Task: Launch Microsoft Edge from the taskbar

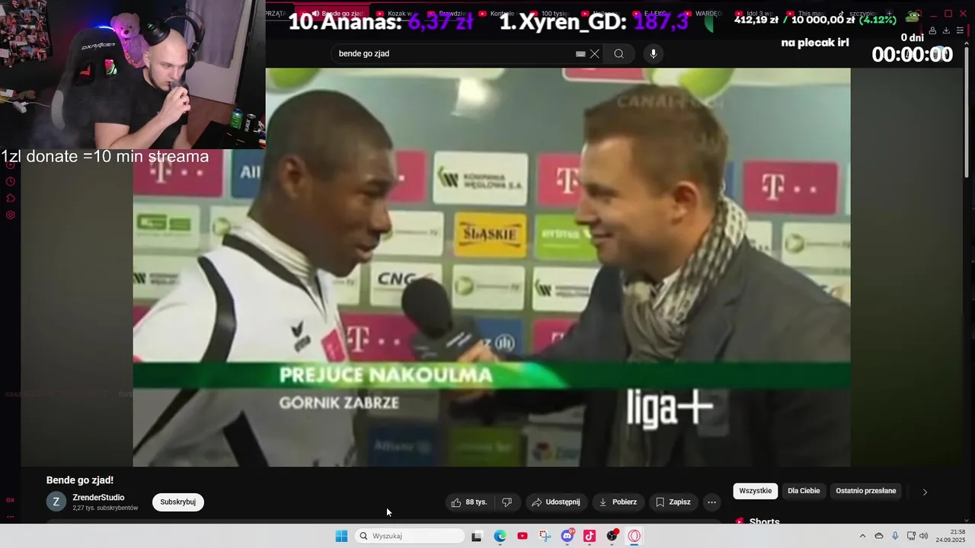Action: coord(500,536)
